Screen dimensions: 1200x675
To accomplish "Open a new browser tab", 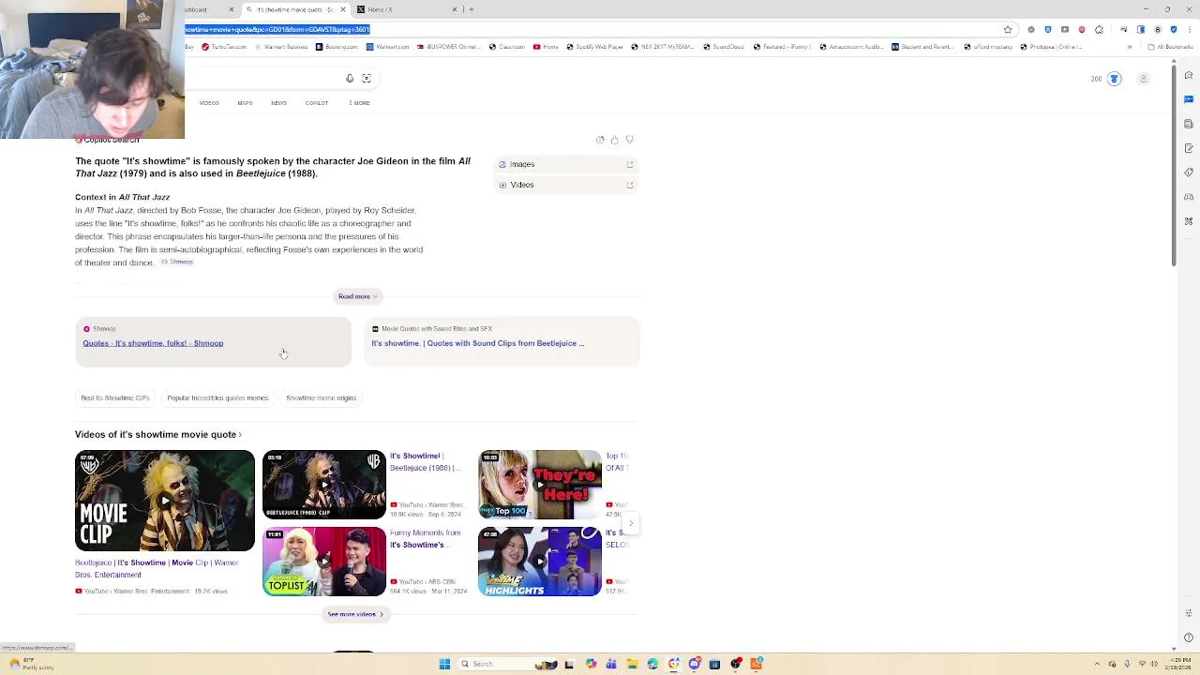I will tap(472, 9).
